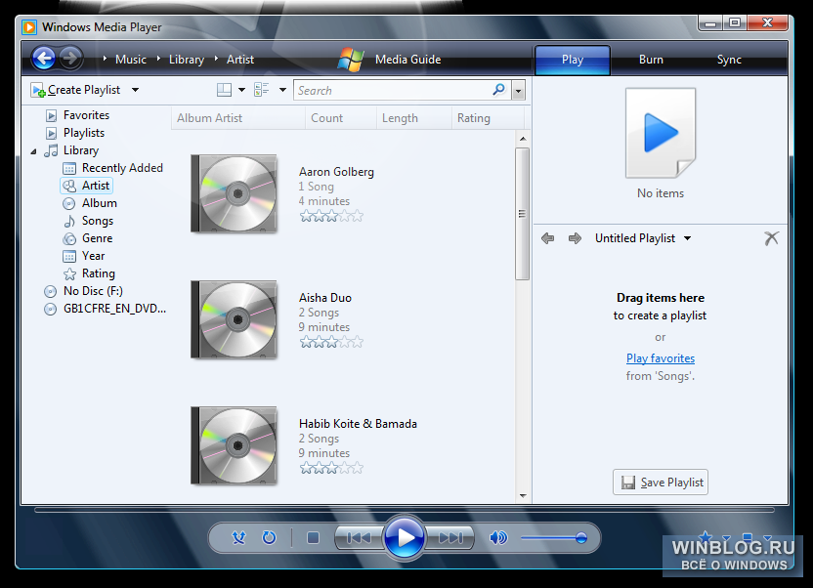Mute sound via speaker icon
Image resolution: width=813 pixels, height=588 pixels.
click(x=498, y=538)
